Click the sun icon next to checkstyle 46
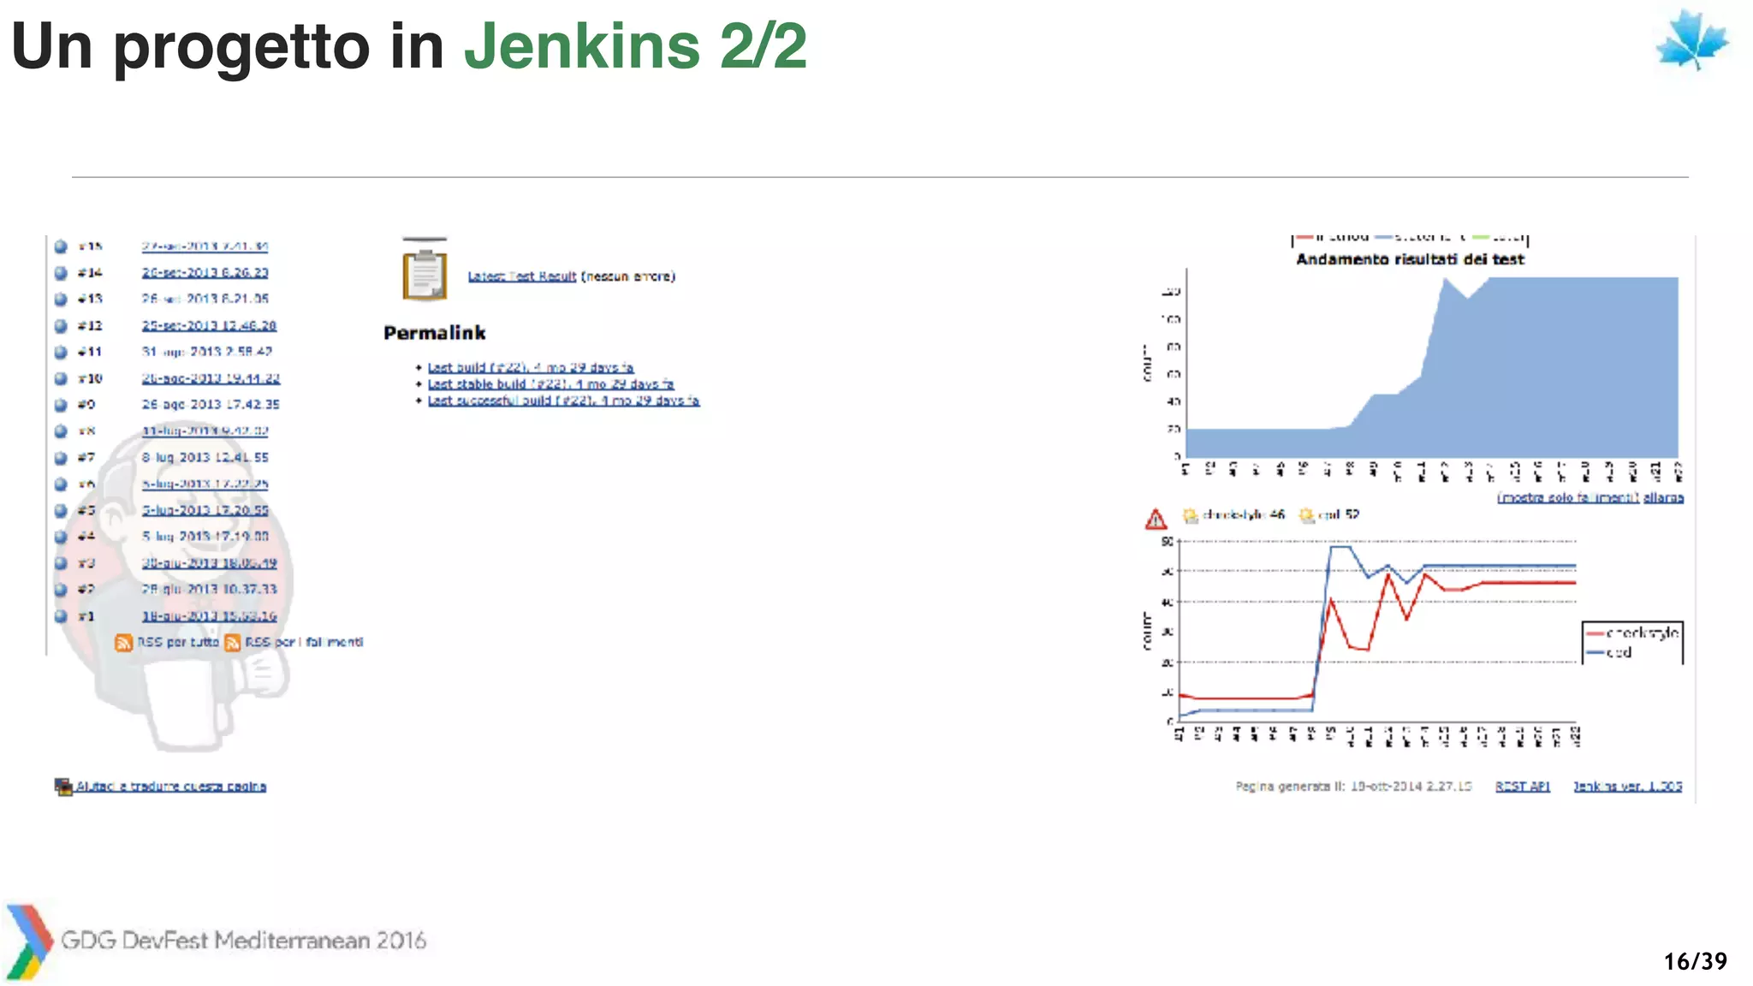Image resolution: width=1753 pixels, height=986 pixels. point(1191,515)
